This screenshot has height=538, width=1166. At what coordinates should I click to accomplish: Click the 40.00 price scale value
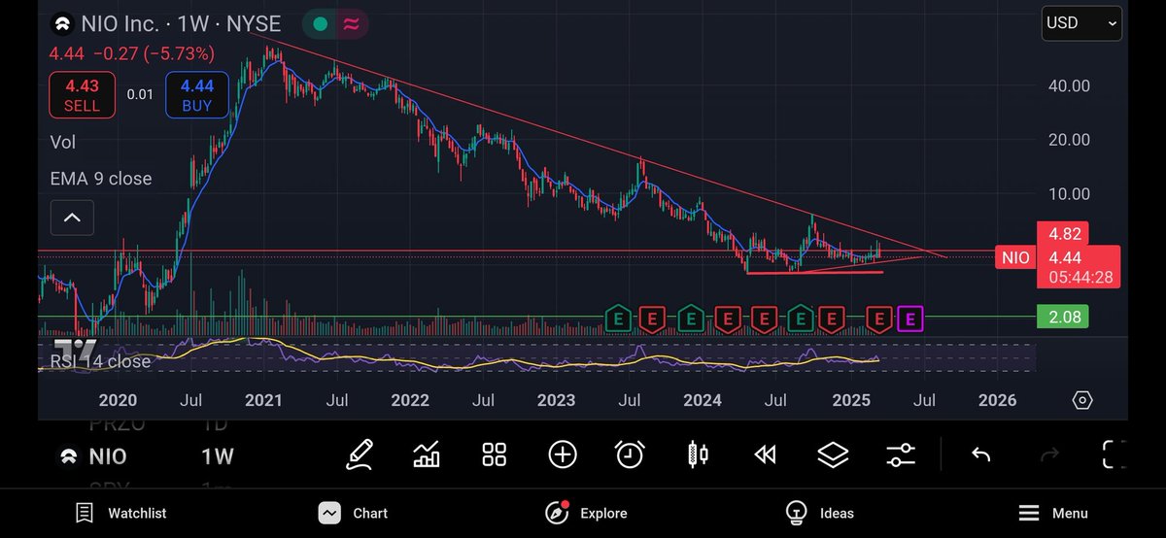tap(1068, 86)
